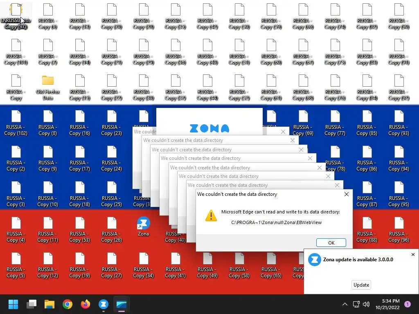419x314 pixels.
Task: Click Update in the Zona notification
Action: click(361, 285)
